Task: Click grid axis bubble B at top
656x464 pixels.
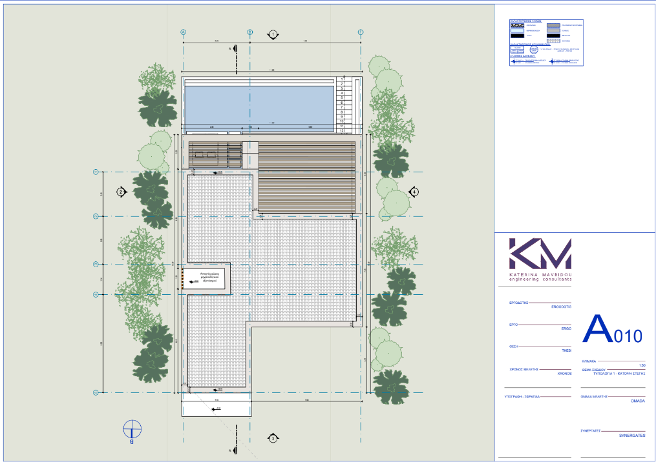Action: [x=250, y=32]
